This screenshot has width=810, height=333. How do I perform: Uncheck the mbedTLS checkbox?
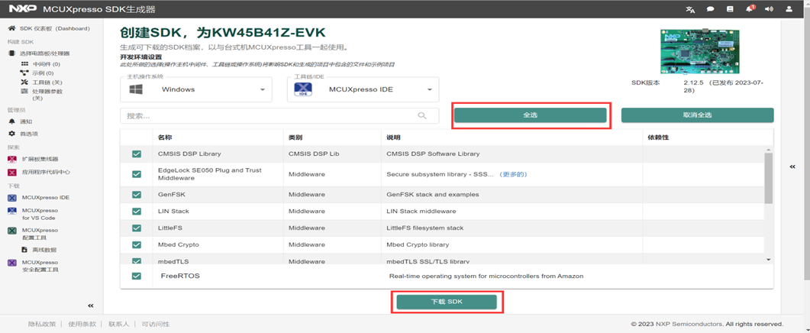(x=137, y=260)
